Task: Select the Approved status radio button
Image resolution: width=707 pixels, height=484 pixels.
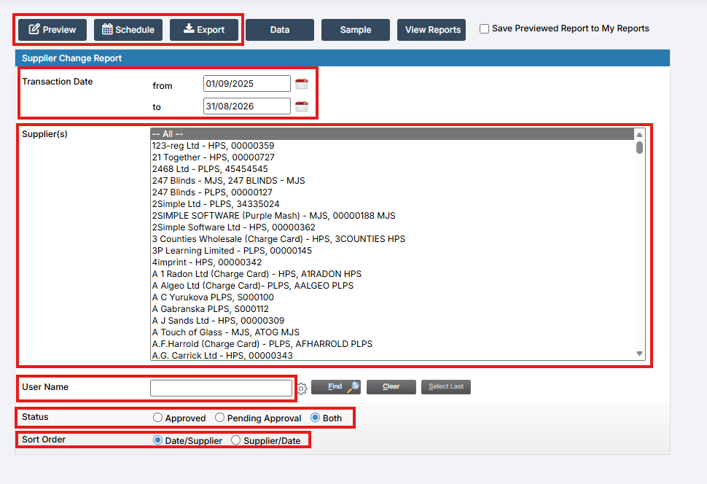Action: click(x=157, y=418)
